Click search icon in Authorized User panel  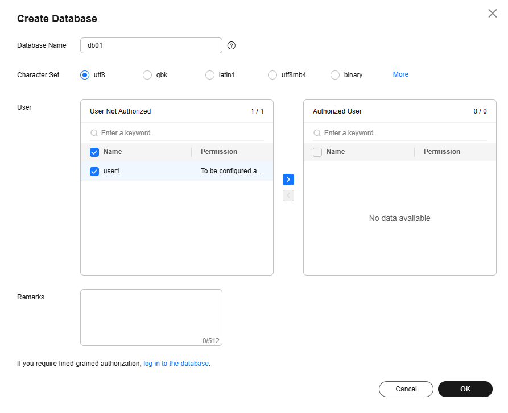(x=317, y=133)
